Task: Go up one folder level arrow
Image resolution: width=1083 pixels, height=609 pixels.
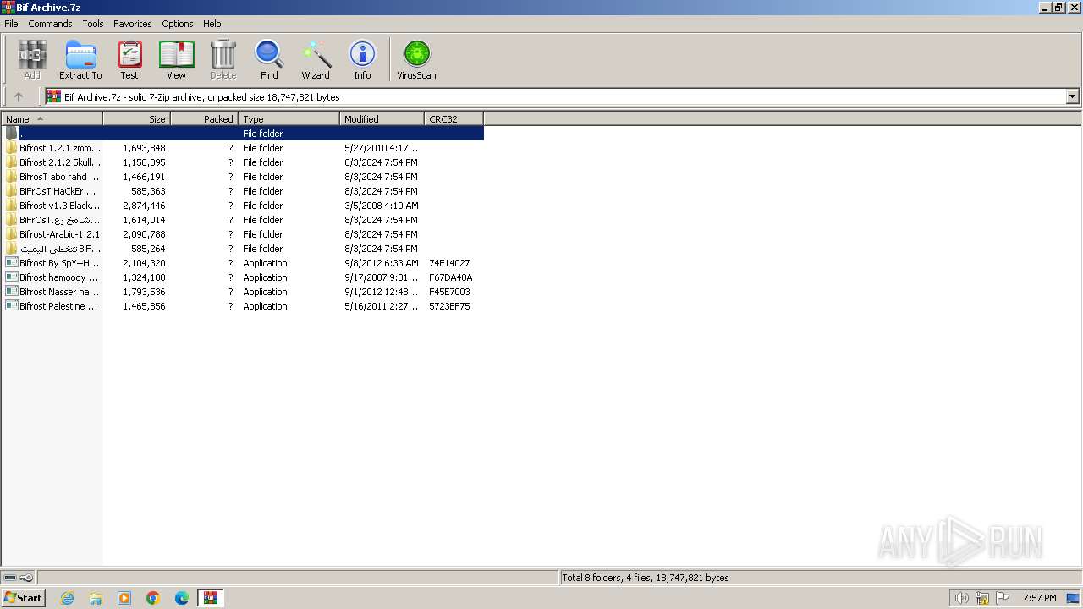Action: (19, 96)
